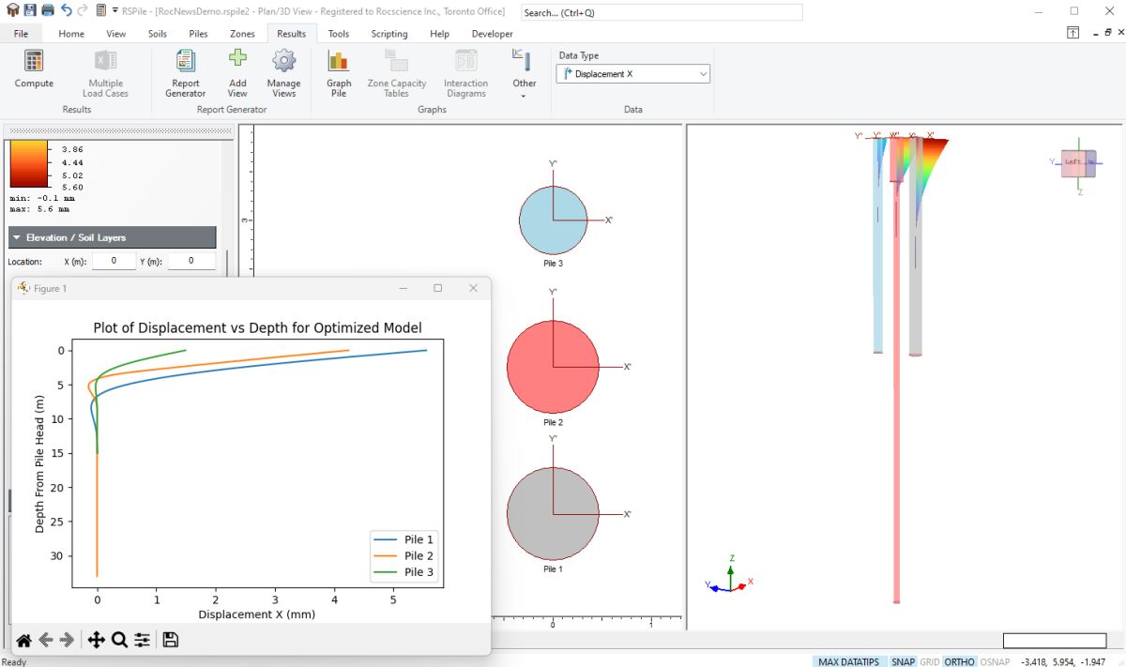Open the Help ribbon tab

click(x=439, y=34)
